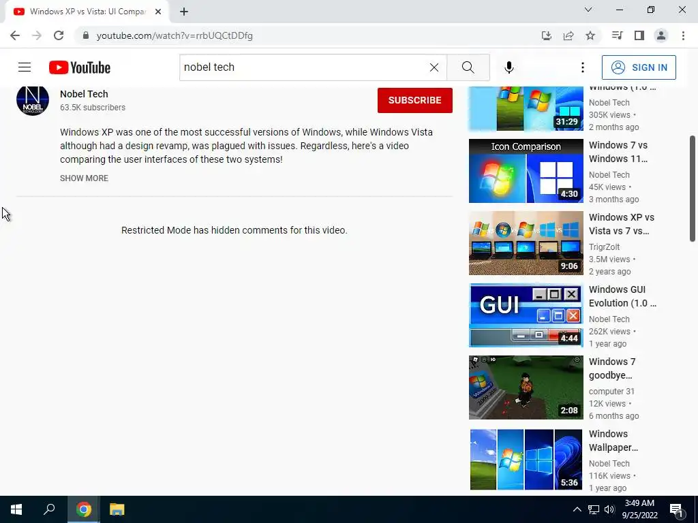Click the install app icon in address bar
Image resolution: width=698 pixels, height=523 pixels.
[546, 35]
